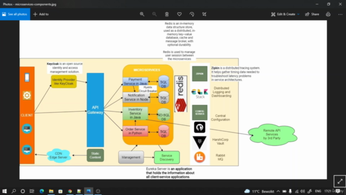Open network settings from the tray icon
The height and width of the screenshot is (195, 346).
[x=297, y=191]
